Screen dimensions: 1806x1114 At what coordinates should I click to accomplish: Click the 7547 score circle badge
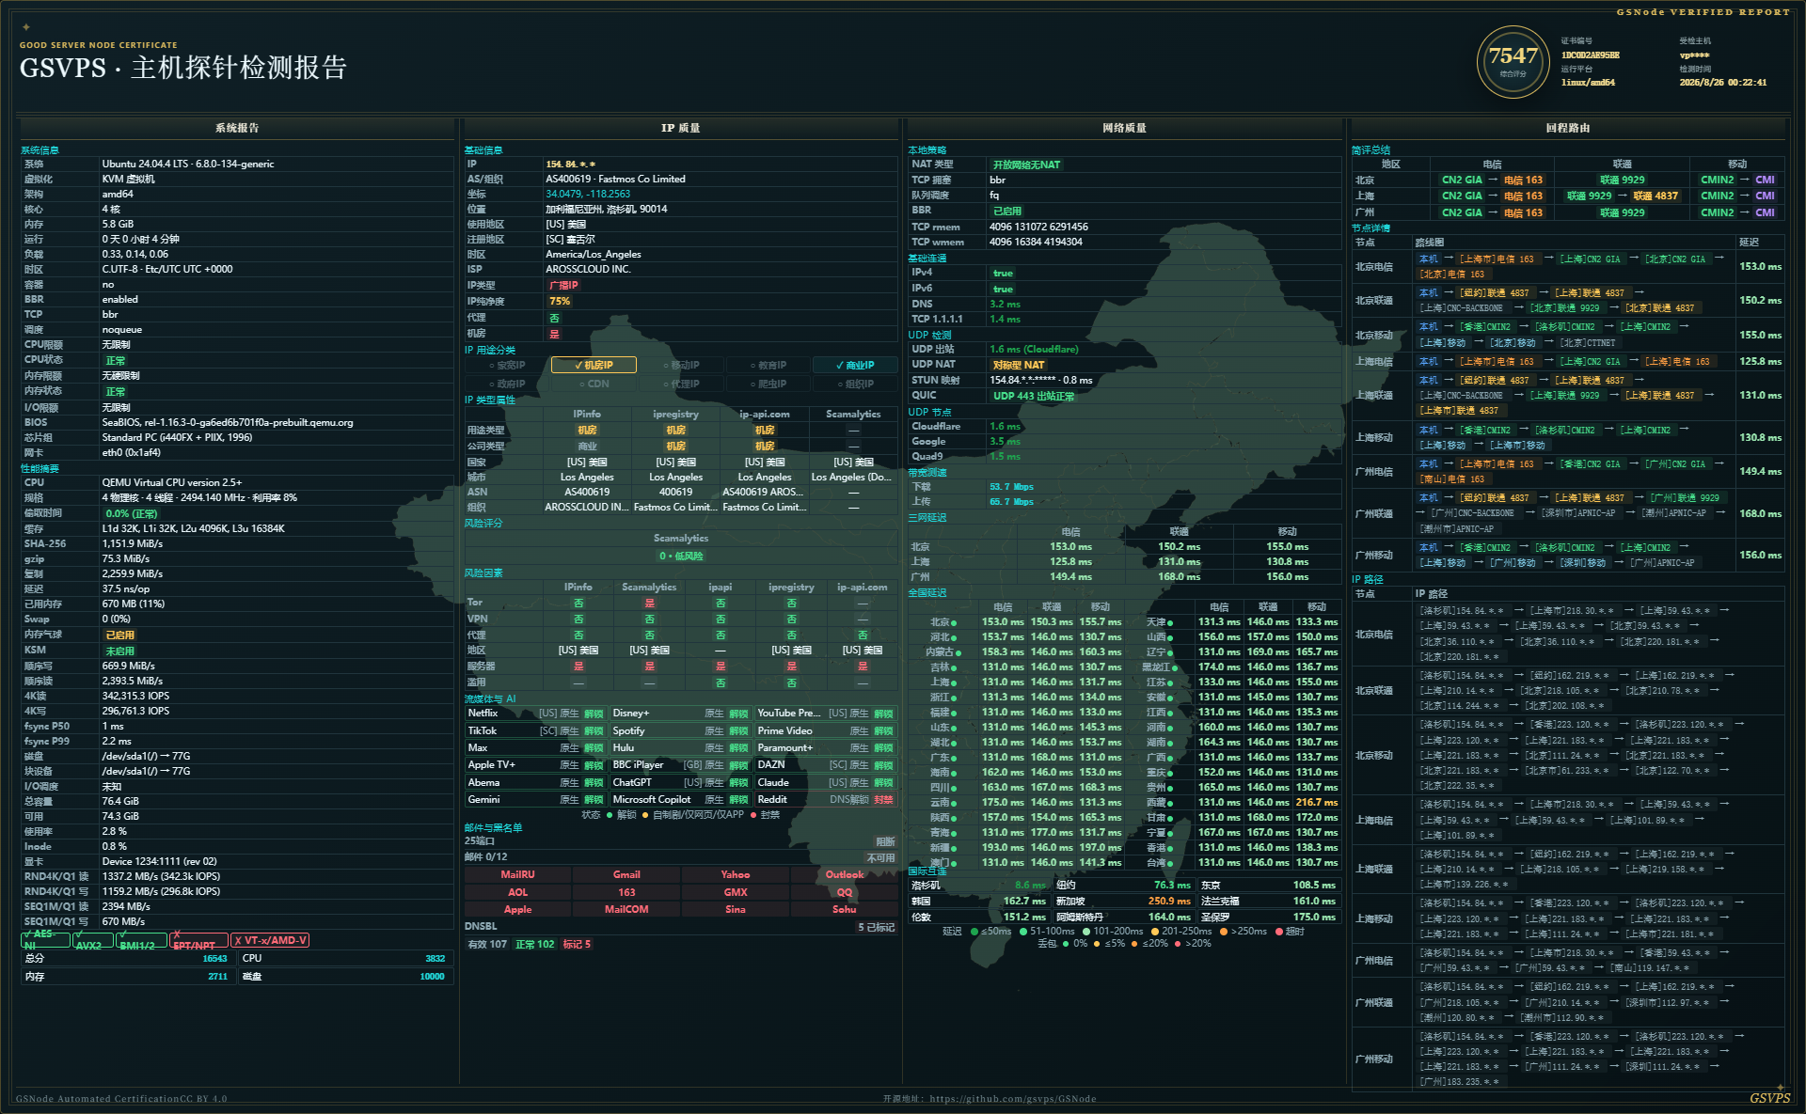click(x=1513, y=62)
